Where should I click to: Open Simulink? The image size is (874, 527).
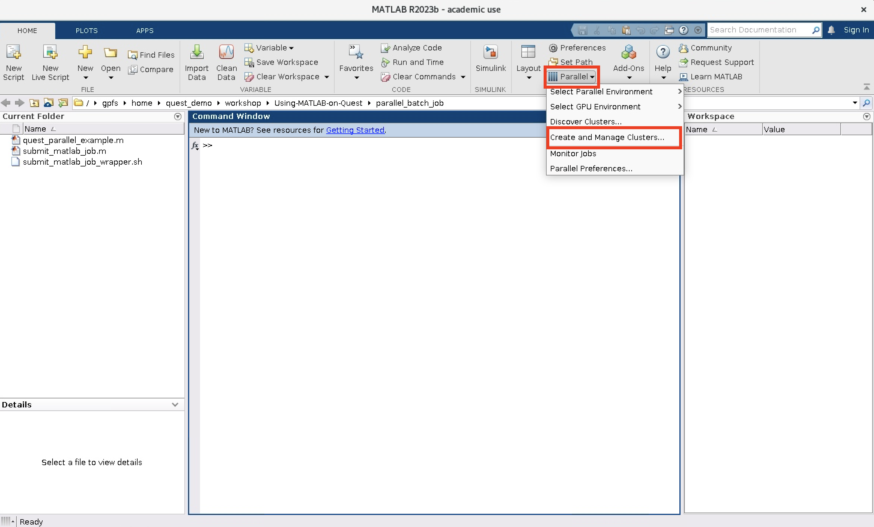490,60
